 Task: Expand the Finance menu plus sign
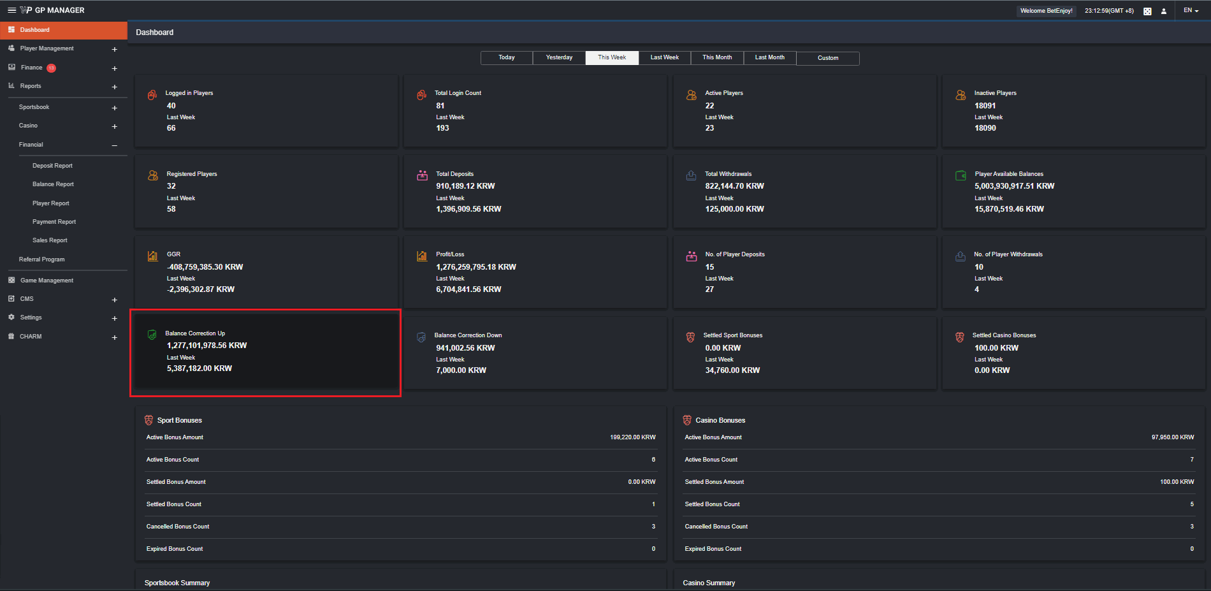tap(115, 69)
